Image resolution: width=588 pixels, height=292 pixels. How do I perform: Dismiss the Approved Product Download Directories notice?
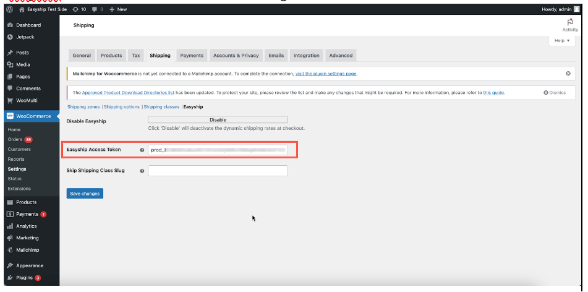pos(555,93)
